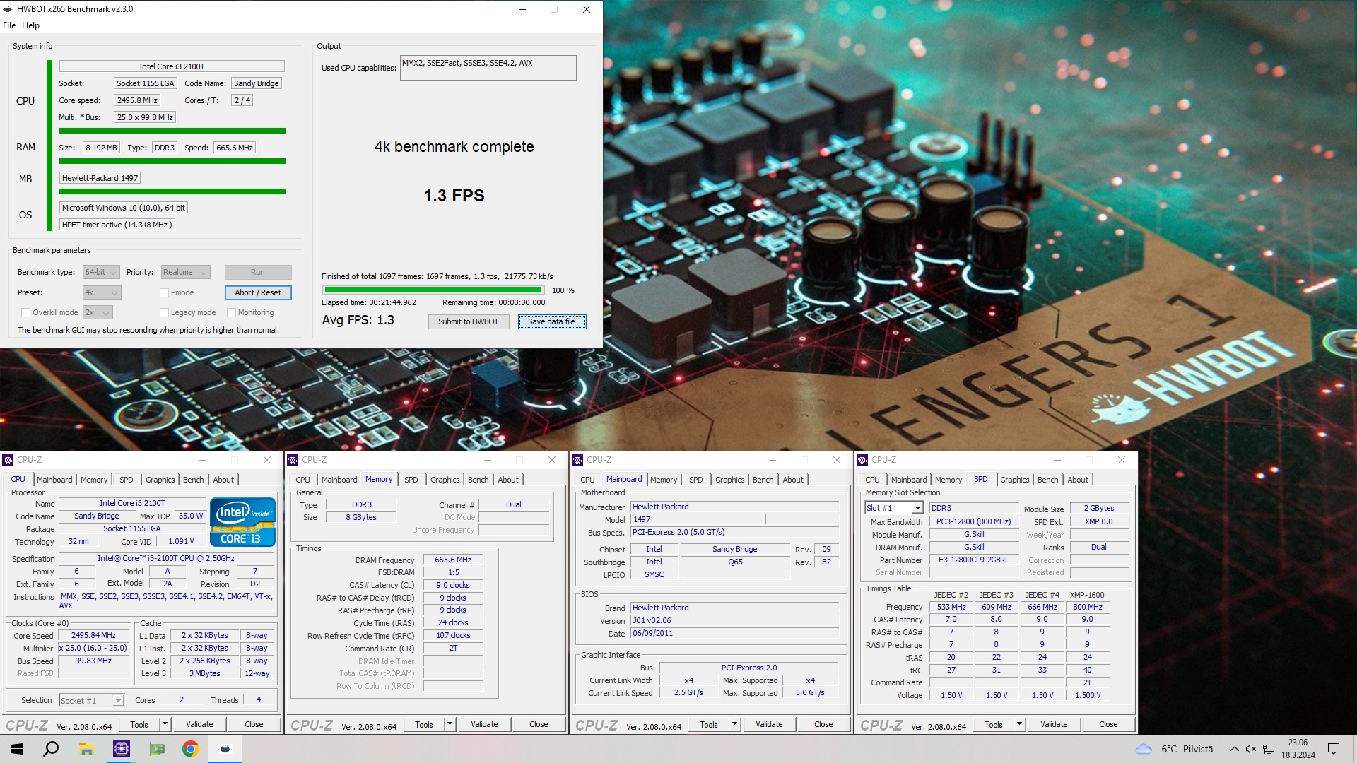
Task: Open CPU-Z purple taskbar icon
Action: tap(122, 749)
